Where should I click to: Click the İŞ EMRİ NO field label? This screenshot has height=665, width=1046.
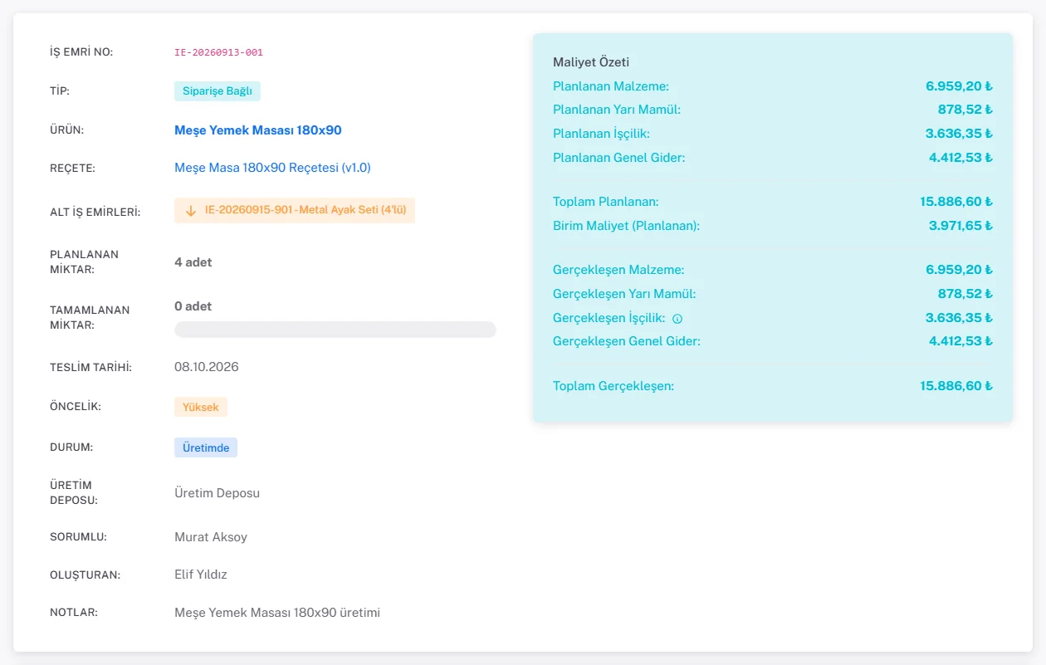(x=81, y=52)
